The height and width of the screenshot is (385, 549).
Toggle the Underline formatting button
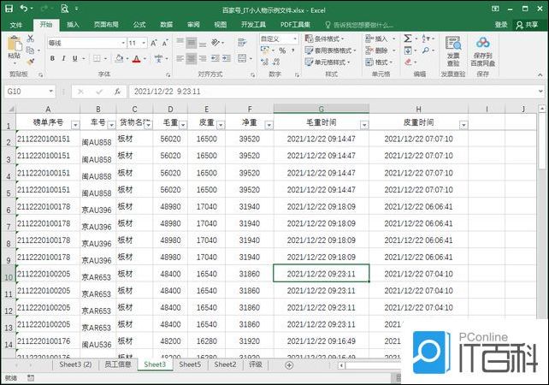click(75, 58)
